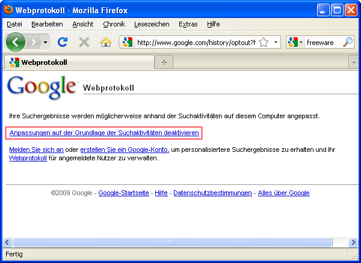This screenshot has height=263, width=361.
Task: Bookmark this page with the star icon
Action: [x=264, y=42]
